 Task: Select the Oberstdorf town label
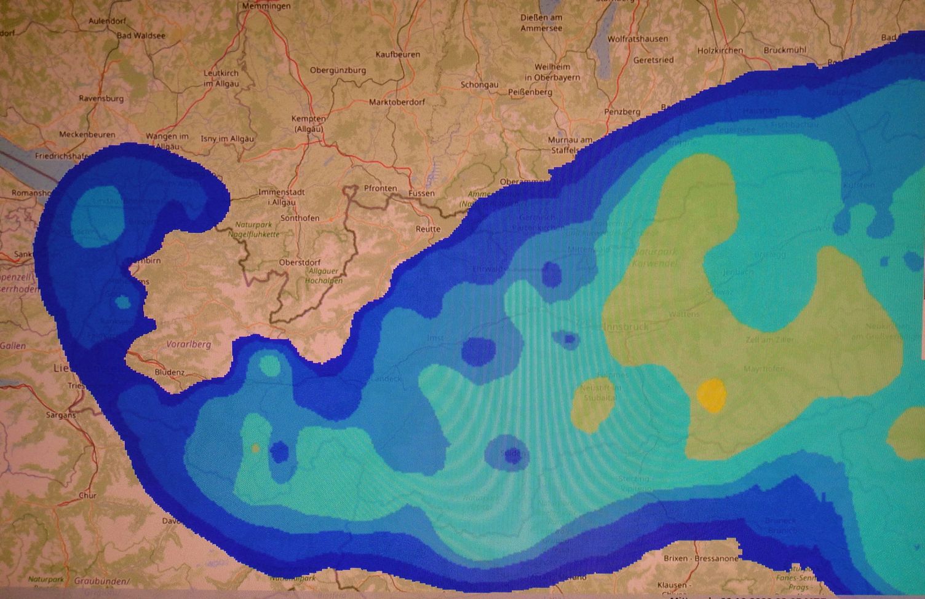tap(301, 262)
